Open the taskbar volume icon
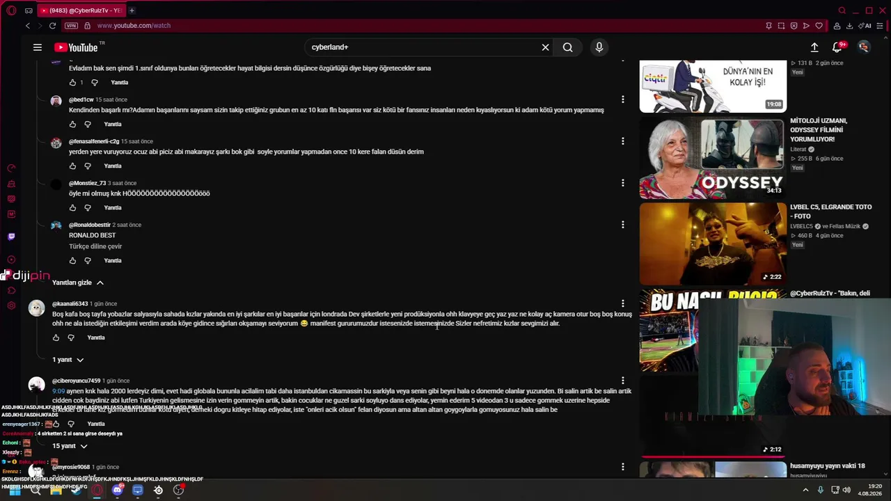Screen dimensions: 891x501 pyautogui.click(x=846, y=490)
